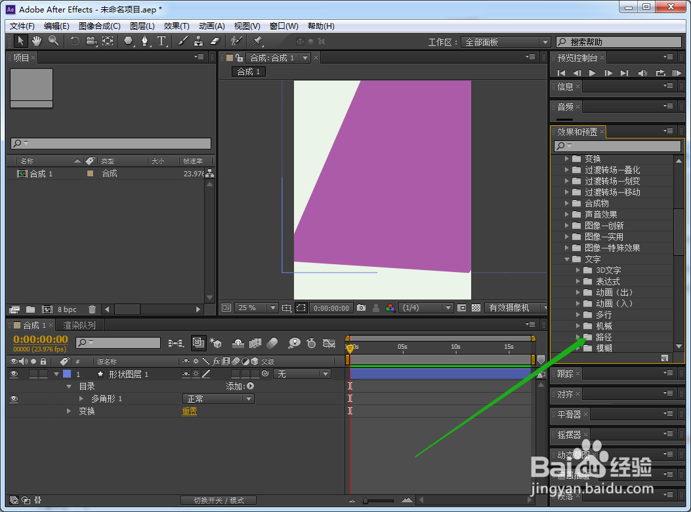Switch to the 渲染队列 tab
The width and height of the screenshot is (691, 512).
coord(79,325)
